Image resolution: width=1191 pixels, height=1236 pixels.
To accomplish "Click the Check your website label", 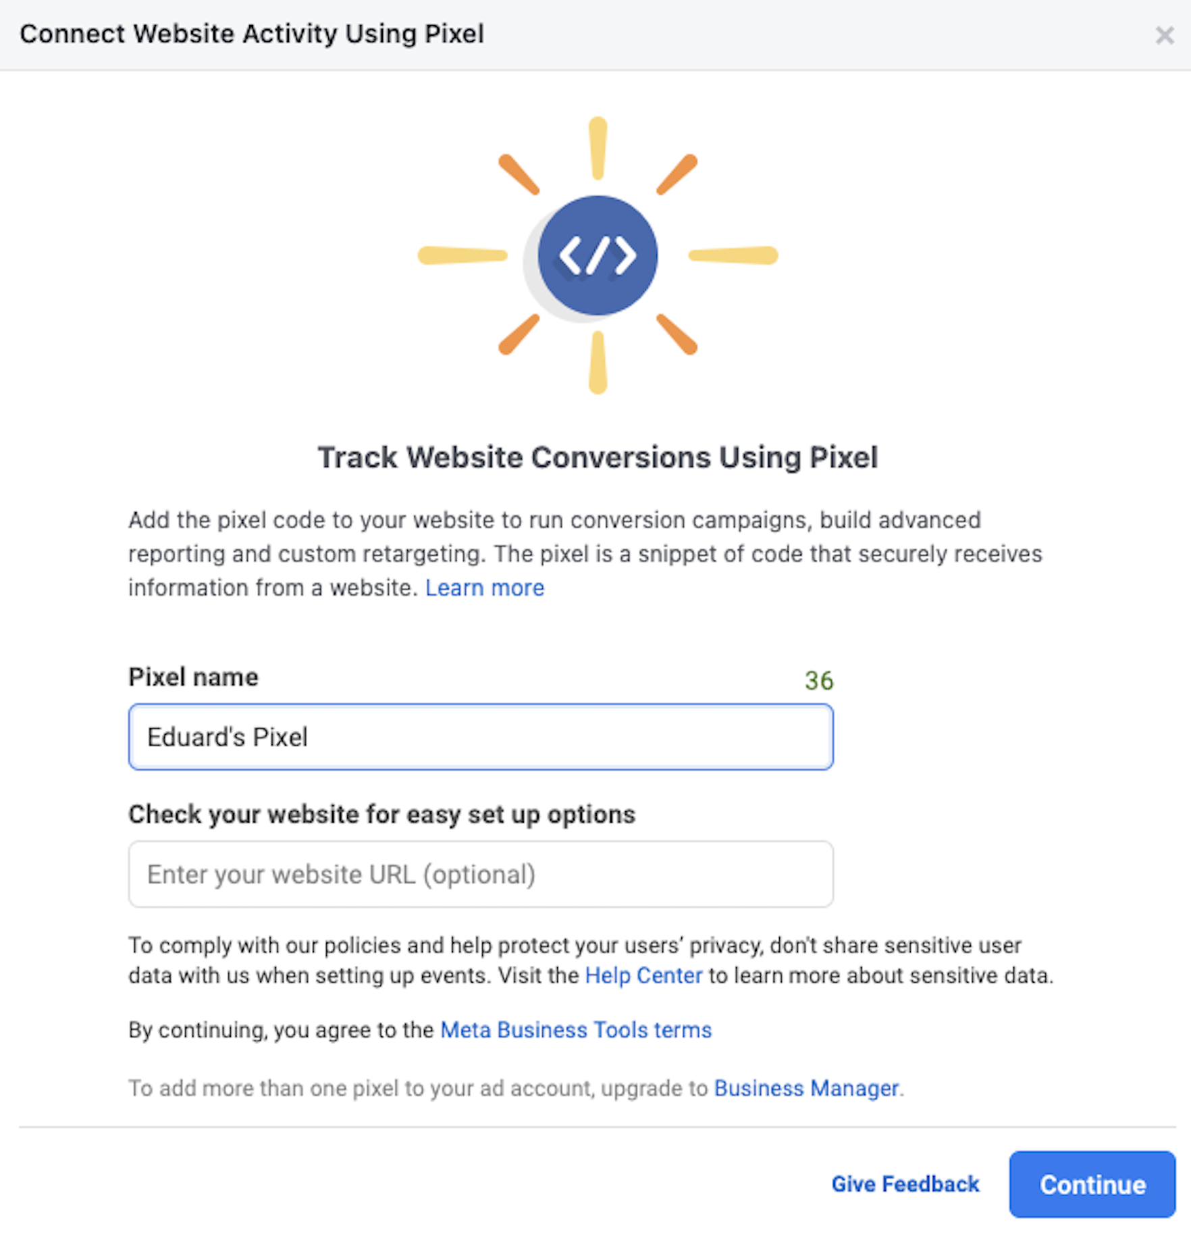I will [381, 814].
